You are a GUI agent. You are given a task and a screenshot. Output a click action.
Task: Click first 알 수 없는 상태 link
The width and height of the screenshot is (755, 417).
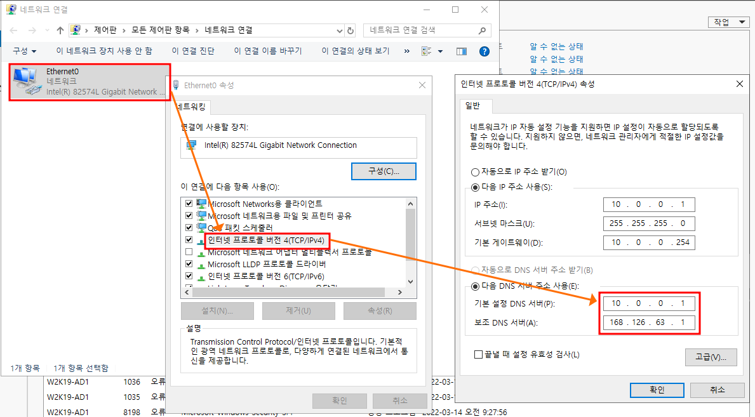[556, 46]
